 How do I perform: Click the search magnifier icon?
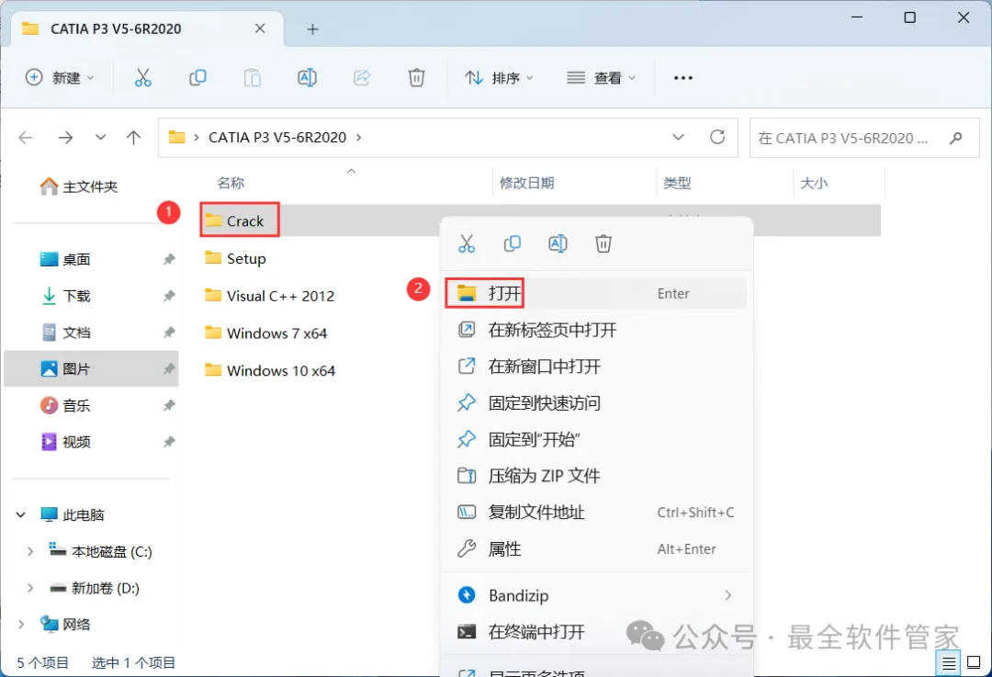point(956,137)
